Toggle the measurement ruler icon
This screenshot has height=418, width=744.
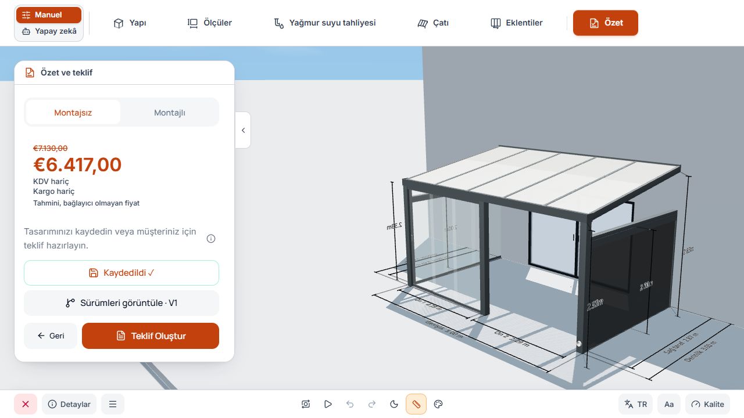(x=416, y=404)
